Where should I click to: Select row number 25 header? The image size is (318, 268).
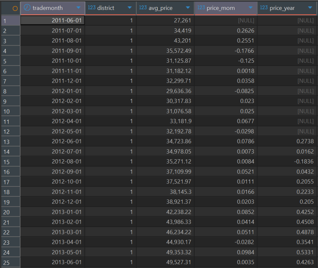point(11,262)
